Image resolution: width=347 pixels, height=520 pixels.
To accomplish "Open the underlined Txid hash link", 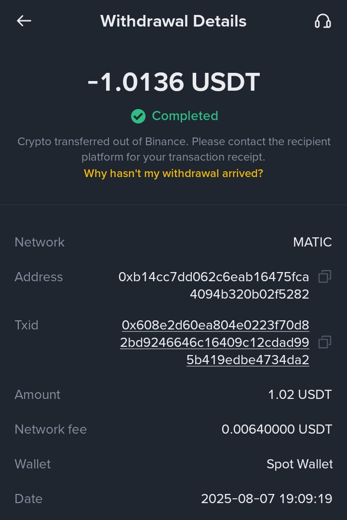I will click(x=215, y=342).
